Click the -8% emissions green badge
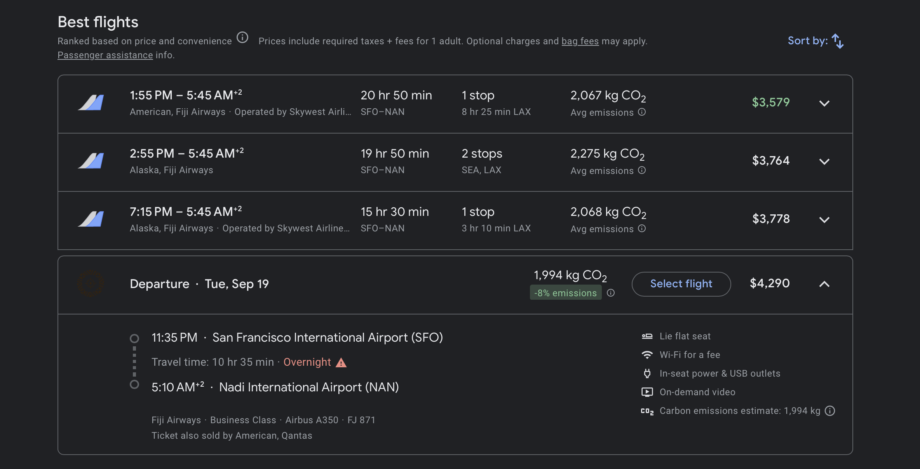This screenshot has height=469, width=920. pyautogui.click(x=565, y=293)
